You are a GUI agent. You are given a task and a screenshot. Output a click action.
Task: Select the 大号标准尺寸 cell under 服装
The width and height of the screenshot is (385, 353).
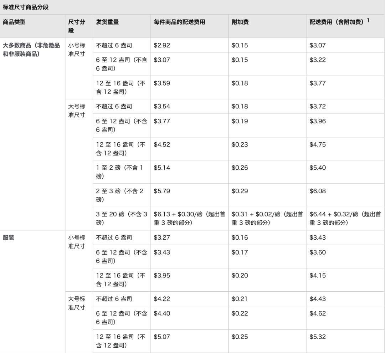tap(77, 303)
